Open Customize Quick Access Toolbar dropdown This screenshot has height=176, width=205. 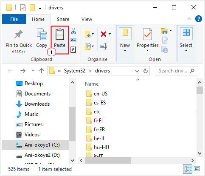(40, 8)
